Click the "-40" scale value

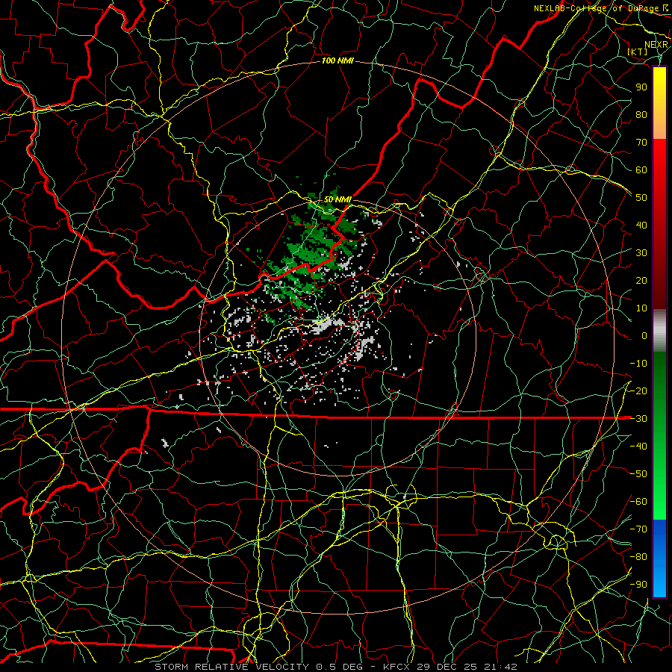pos(638,447)
